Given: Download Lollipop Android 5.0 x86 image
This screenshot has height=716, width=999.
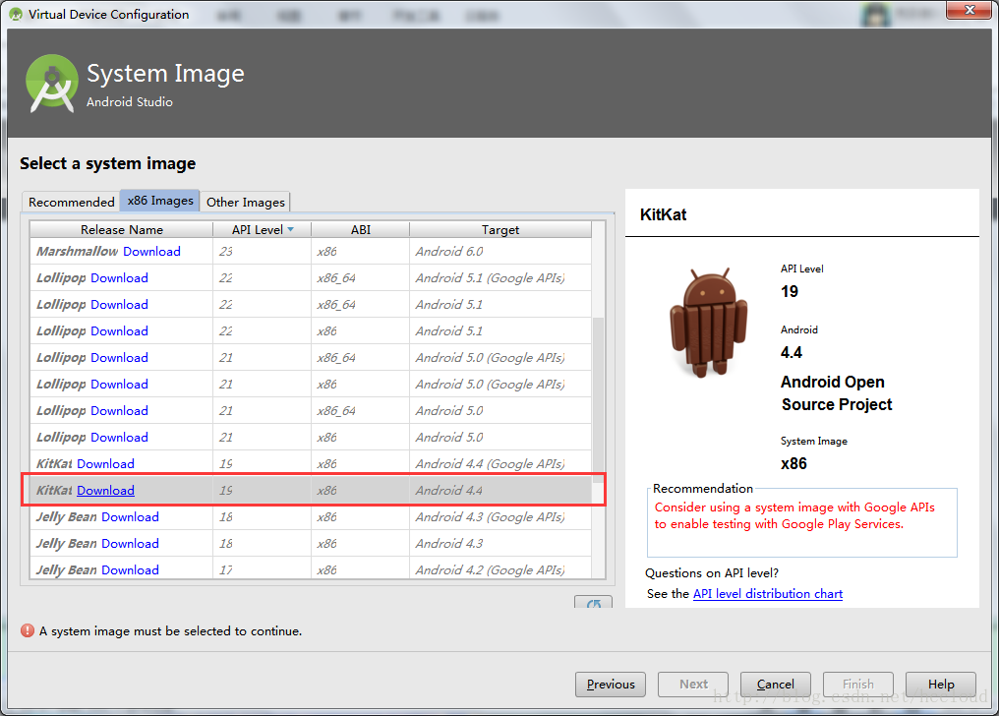Looking at the screenshot, I should 119,438.
